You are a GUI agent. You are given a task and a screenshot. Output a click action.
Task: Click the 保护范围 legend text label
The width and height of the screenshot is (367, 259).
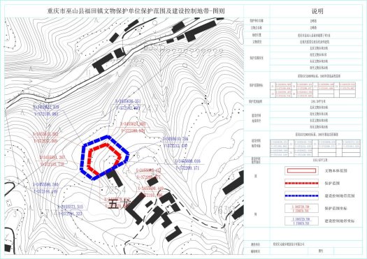(332, 184)
